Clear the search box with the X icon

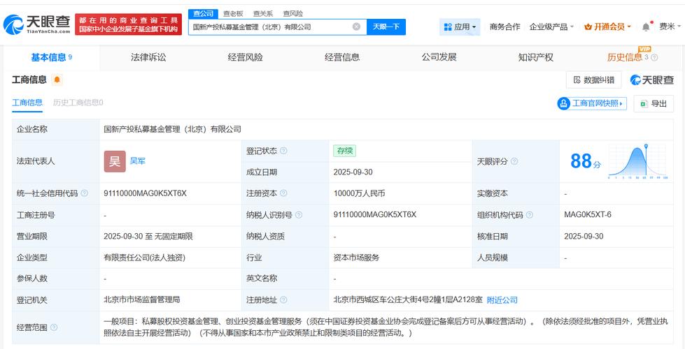click(356, 27)
